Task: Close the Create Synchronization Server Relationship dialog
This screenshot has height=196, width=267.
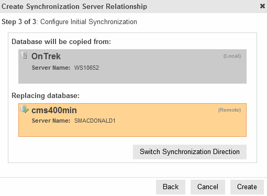Action: click(x=262, y=6)
